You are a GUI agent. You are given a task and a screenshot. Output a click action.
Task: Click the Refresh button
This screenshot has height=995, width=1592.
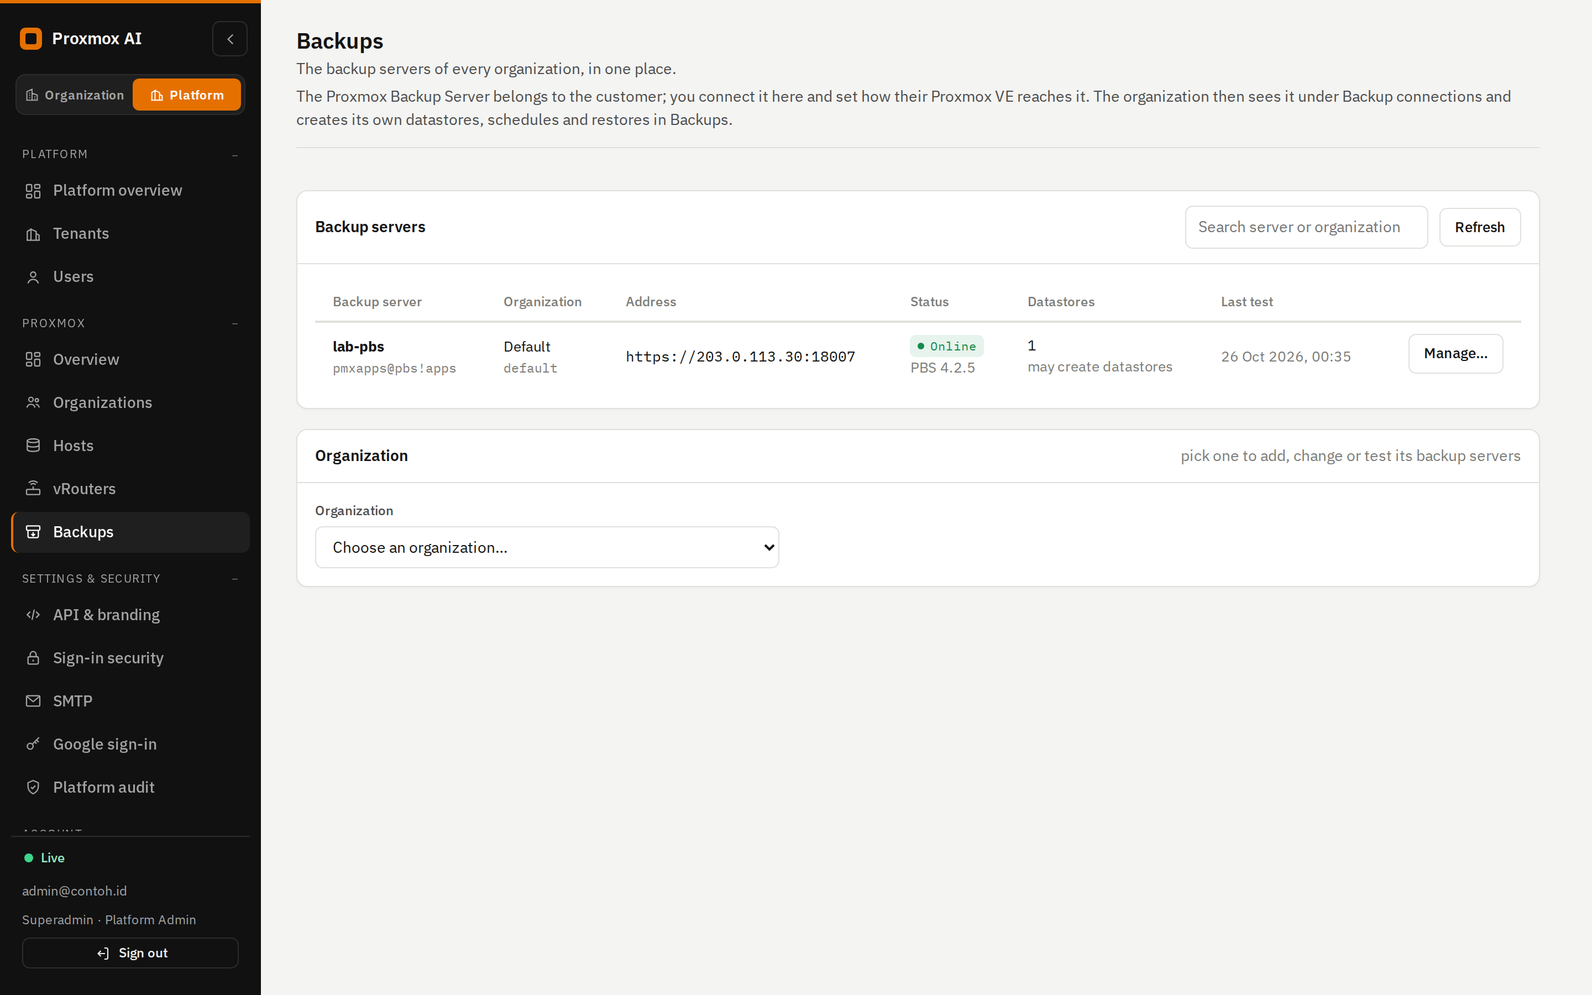1479,227
